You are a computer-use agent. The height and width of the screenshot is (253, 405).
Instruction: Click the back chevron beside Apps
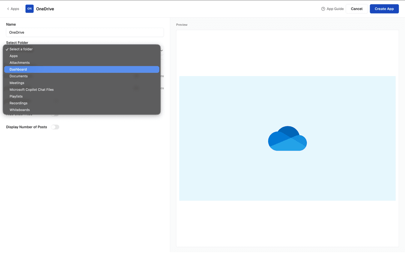tap(8, 9)
